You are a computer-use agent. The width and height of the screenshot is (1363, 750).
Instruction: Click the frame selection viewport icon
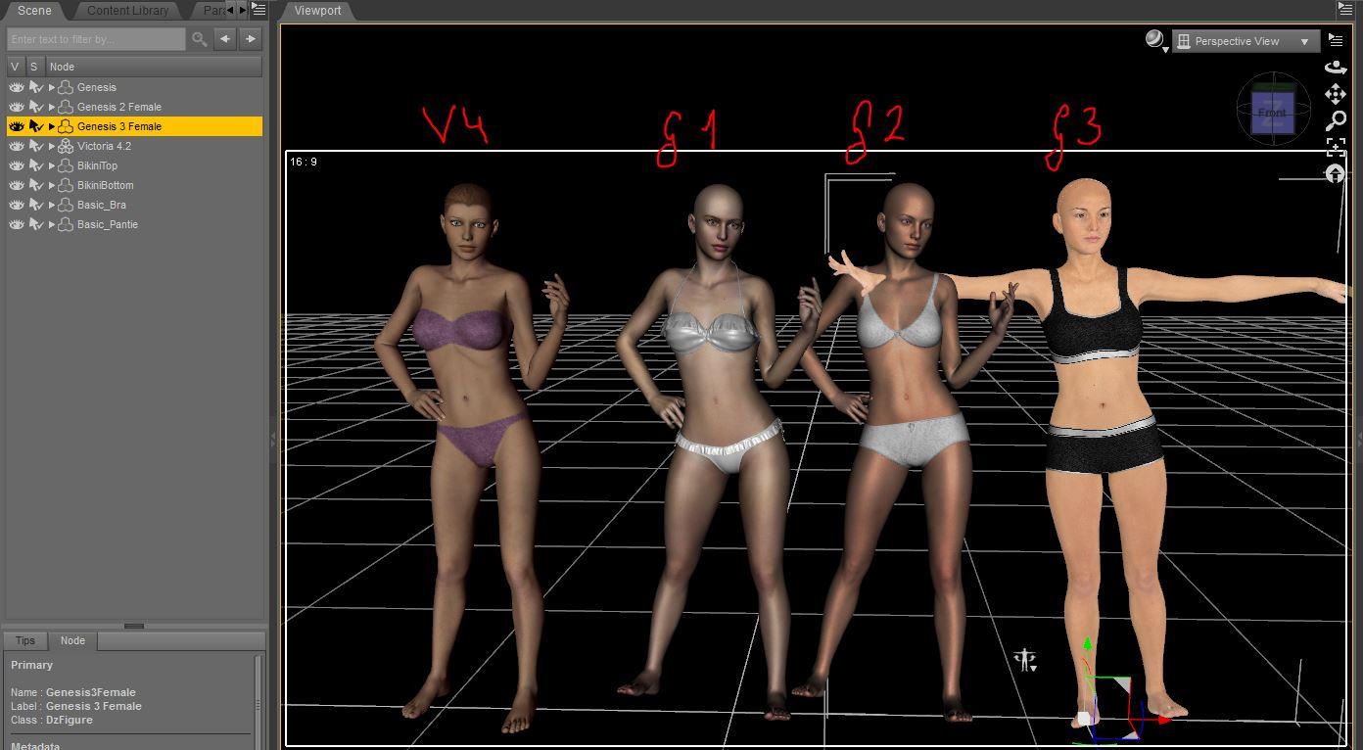[1336, 147]
